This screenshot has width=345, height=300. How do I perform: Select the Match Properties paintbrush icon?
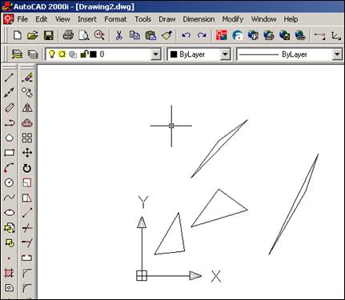166,35
